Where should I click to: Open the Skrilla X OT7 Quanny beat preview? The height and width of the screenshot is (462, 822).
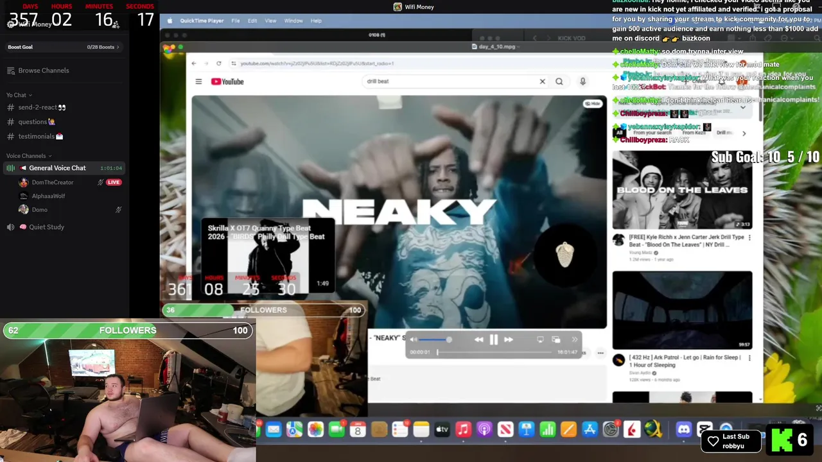click(268, 256)
